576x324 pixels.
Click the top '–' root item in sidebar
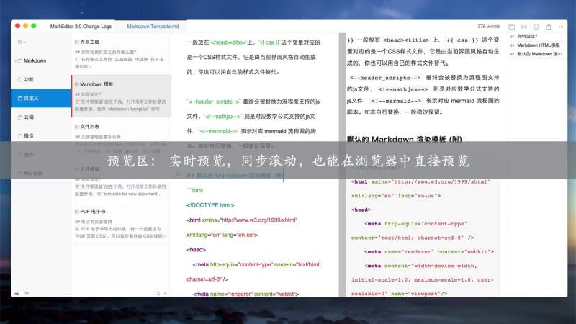tap(22, 42)
